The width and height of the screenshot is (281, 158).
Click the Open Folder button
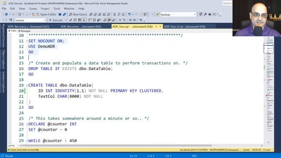(47, 14)
